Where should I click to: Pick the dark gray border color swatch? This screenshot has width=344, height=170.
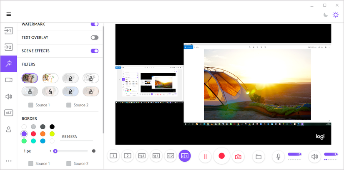coord(43,127)
